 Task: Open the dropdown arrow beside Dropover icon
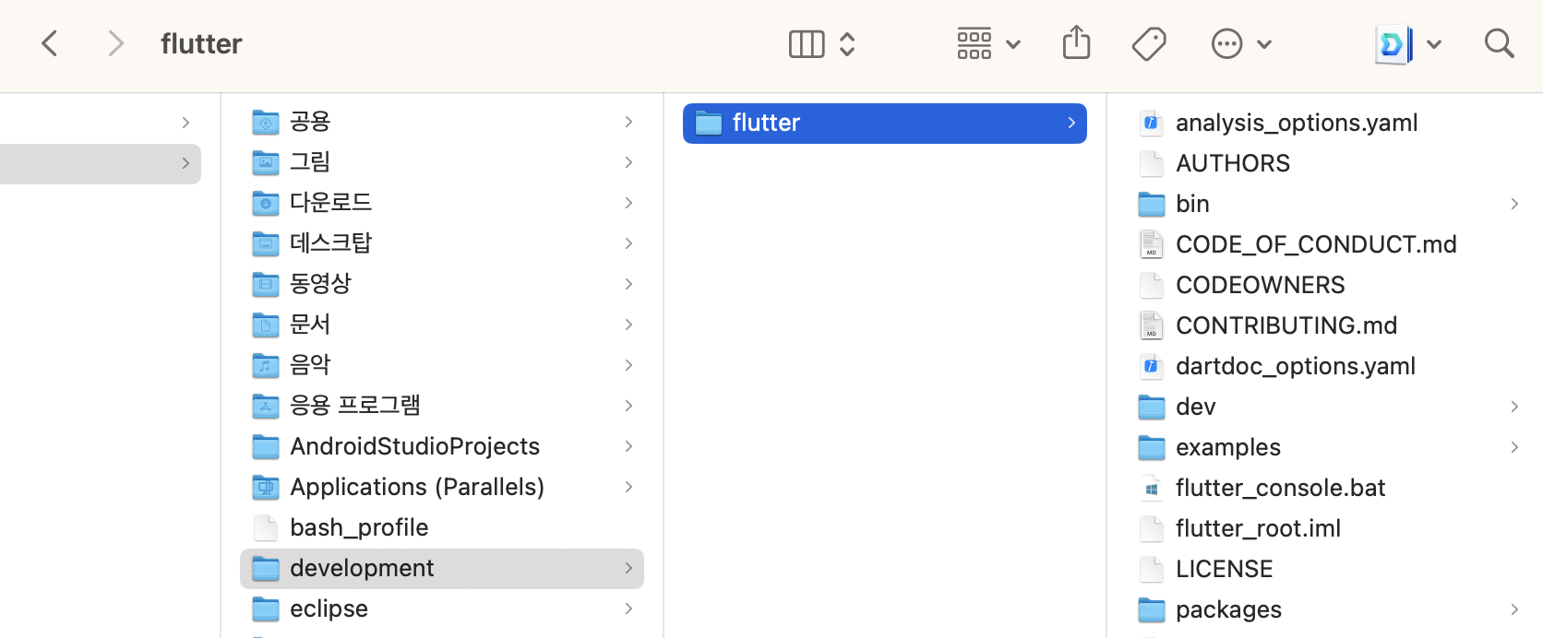tap(1434, 43)
